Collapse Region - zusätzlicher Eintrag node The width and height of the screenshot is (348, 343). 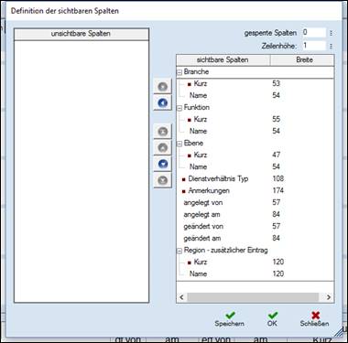point(179,251)
